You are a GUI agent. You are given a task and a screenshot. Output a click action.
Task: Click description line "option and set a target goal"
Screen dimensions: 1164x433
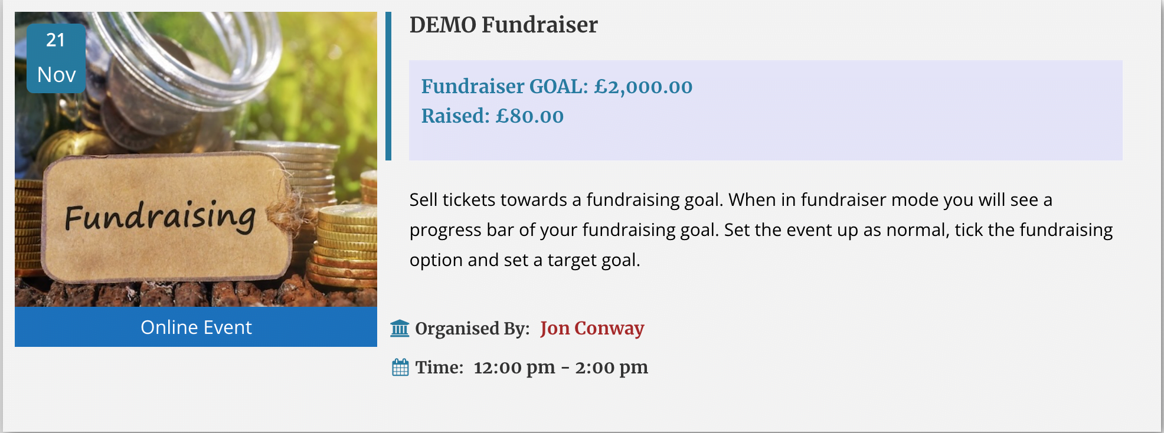pyautogui.click(x=524, y=260)
